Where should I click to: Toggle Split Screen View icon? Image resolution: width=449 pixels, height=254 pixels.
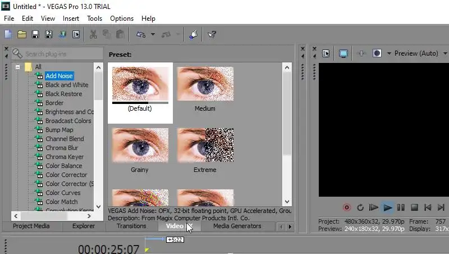coord(377,53)
